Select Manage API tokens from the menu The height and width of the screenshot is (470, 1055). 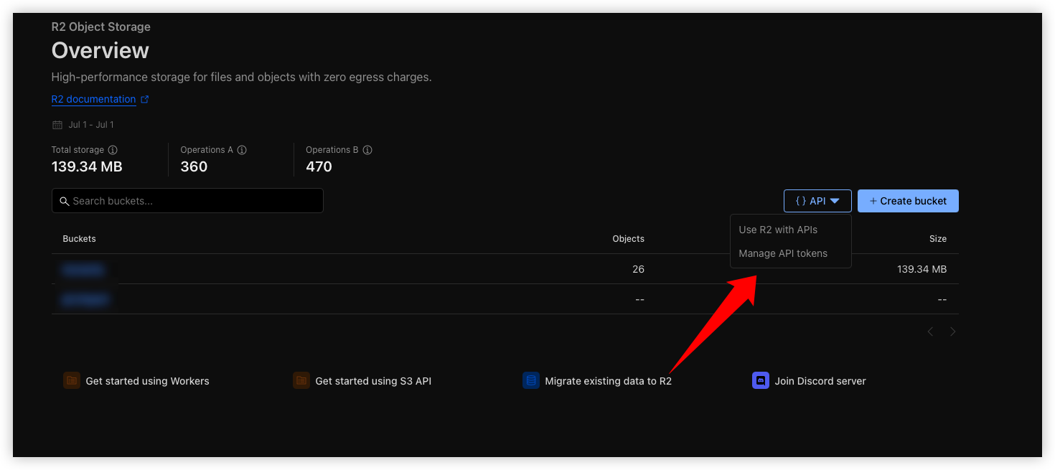[783, 253]
